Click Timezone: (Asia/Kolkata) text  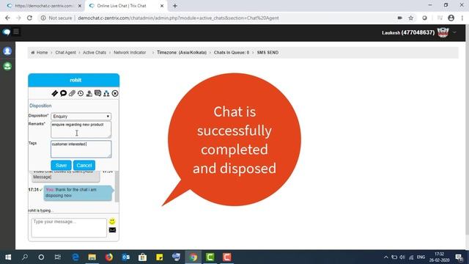182,52
